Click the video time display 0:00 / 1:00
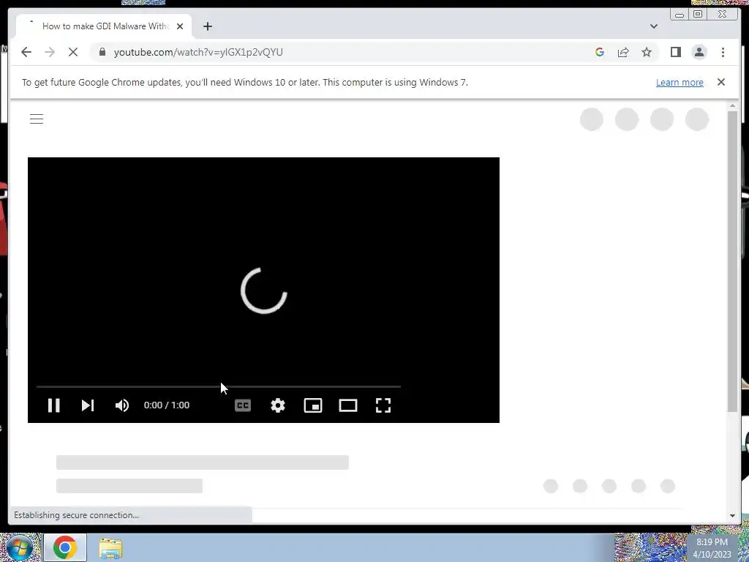 167,405
